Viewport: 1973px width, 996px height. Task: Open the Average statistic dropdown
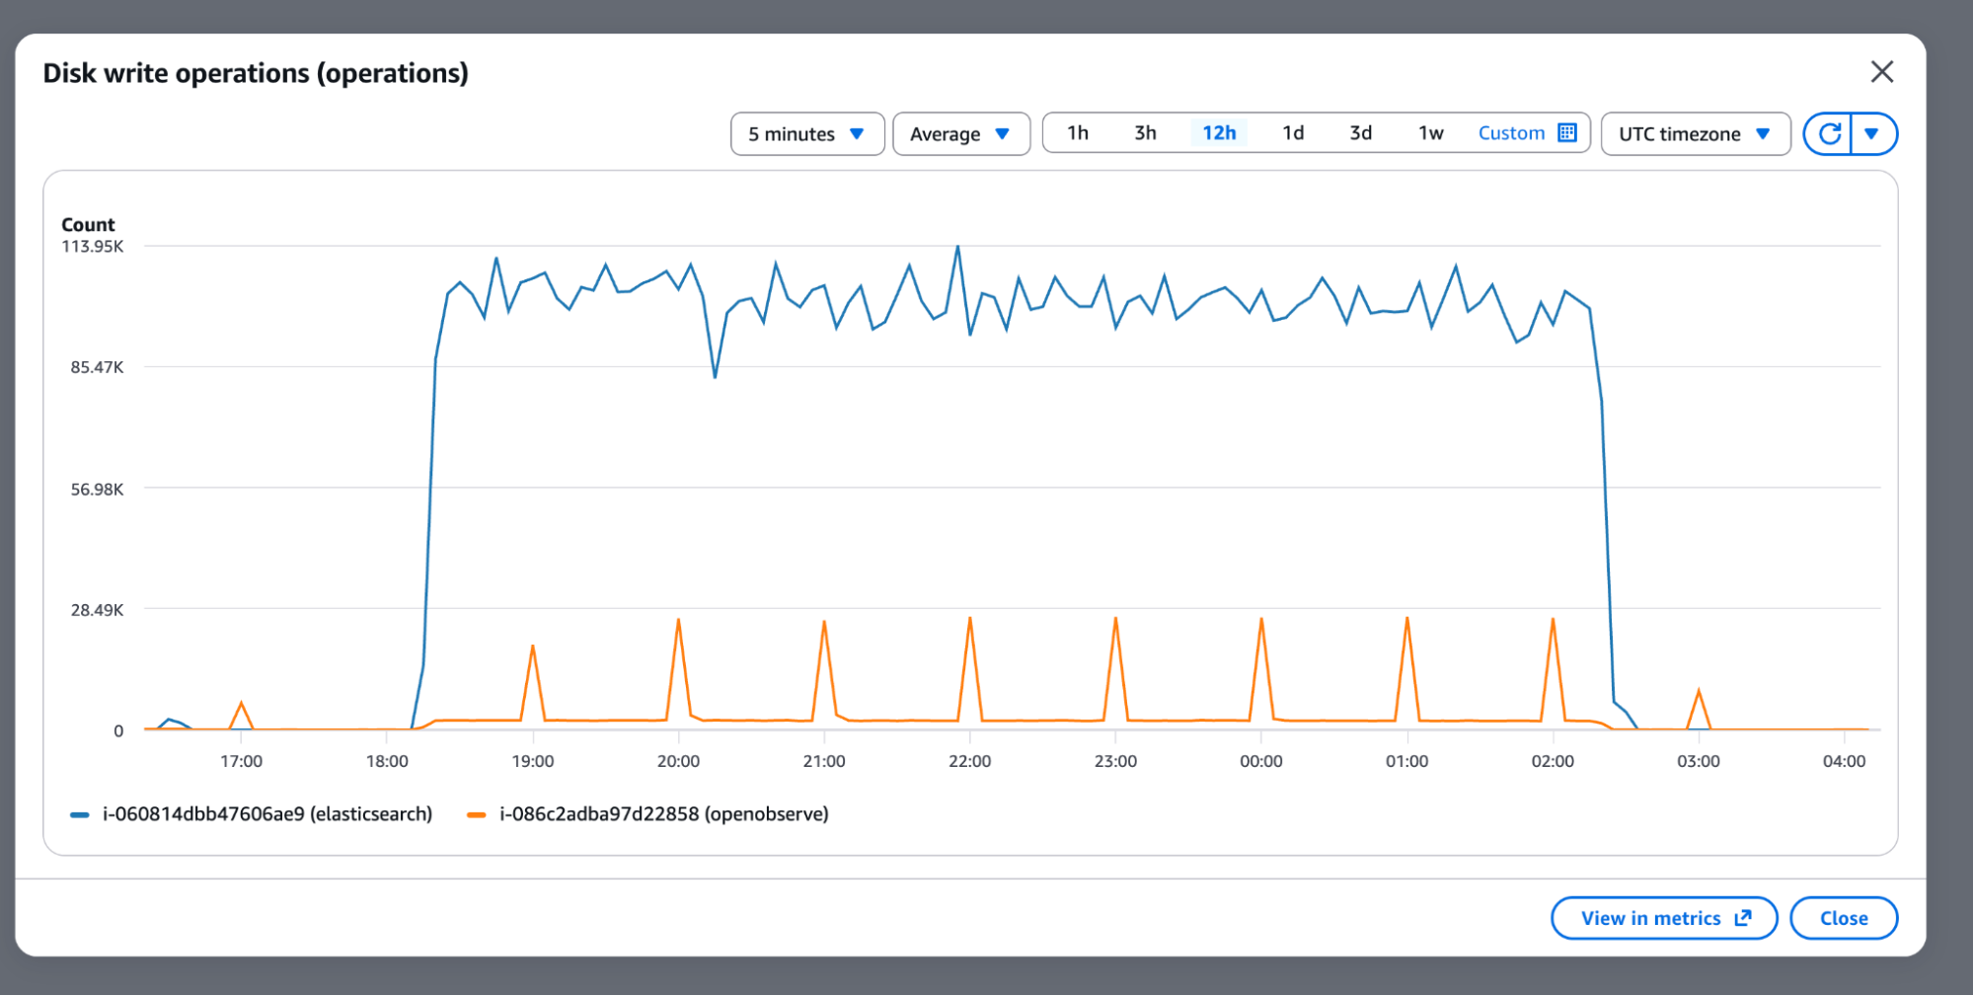[961, 134]
